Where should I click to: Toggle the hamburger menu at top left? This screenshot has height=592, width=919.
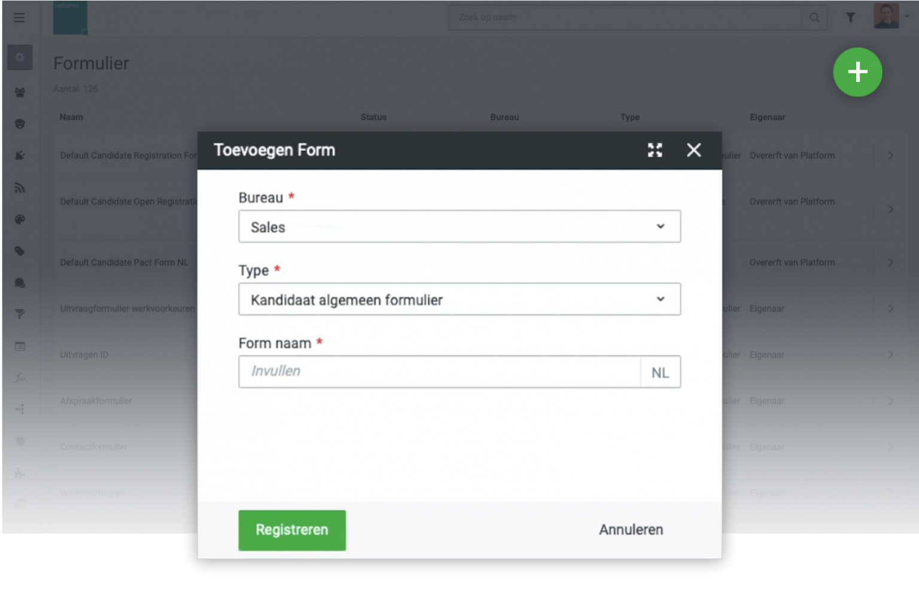pyautogui.click(x=19, y=17)
